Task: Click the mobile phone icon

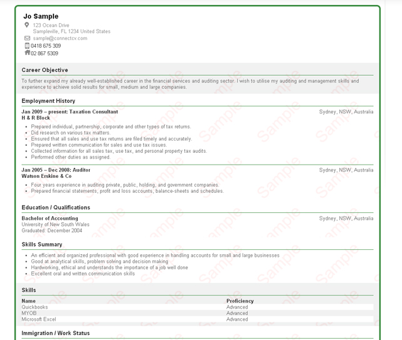Action: [27, 46]
